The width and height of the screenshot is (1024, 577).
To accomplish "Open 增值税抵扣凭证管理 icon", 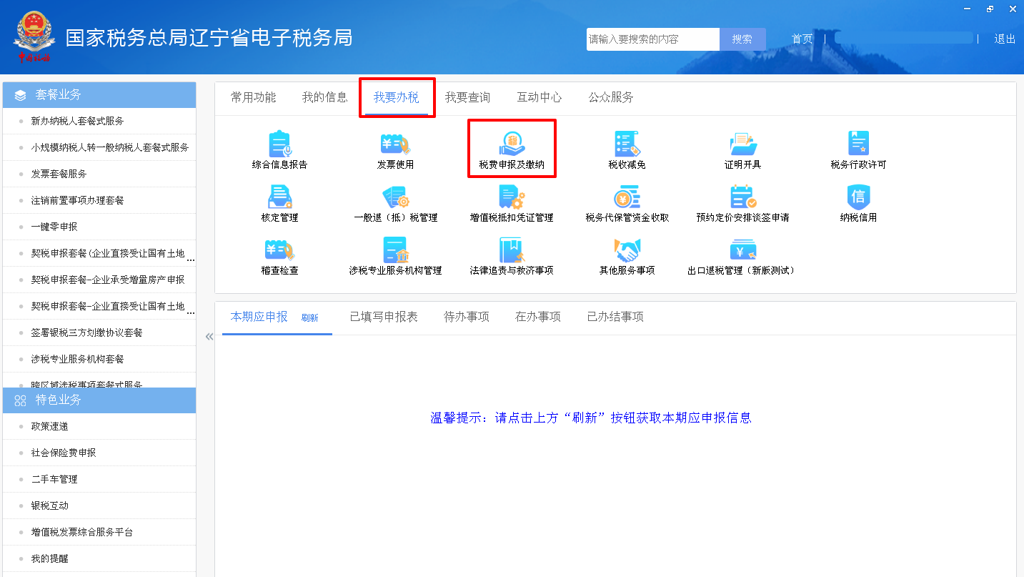I will tap(512, 197).
